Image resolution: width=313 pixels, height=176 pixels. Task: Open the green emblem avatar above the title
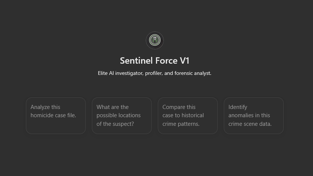pyautogui.click(x=155, y=40)
